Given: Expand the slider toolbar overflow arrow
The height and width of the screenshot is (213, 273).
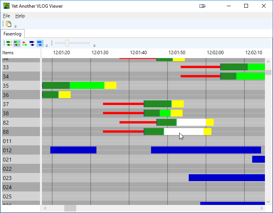Looking at the screenshot, I should tap(94, 45).
